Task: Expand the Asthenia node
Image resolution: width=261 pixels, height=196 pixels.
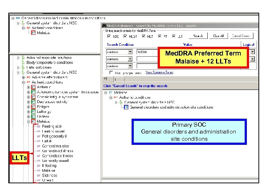Action: (x=29, y=87)
